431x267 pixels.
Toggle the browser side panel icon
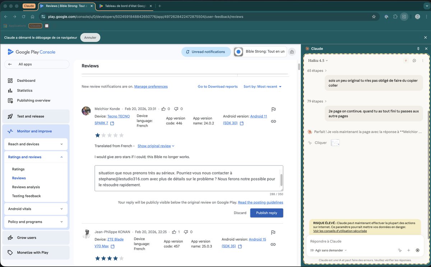coord(404,17)
